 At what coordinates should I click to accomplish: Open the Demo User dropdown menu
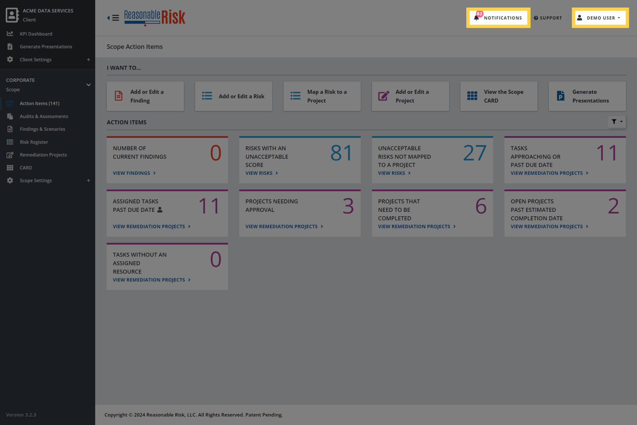(x=600, y=18)
